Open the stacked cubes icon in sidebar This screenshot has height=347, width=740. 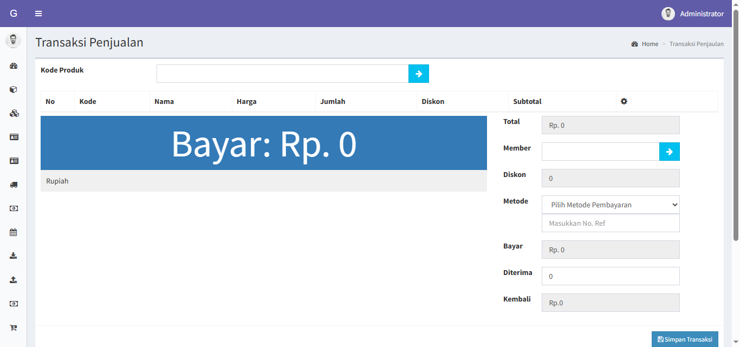pos(14,114)
